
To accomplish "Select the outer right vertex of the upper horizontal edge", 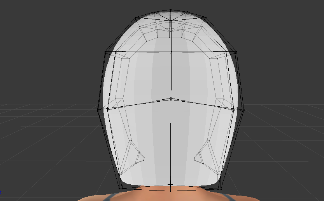I will pyautogui.click(x=236, y=51).
